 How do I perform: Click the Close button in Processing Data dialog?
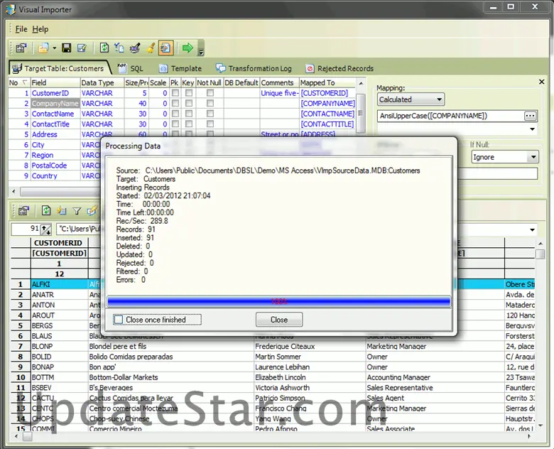(x=279, y=320)
